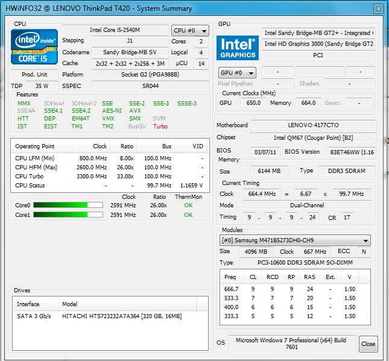Screen dimensions: 389x361
Task: Select the CPU Status row
Action: pyautogui.click(x=110, y=186)
